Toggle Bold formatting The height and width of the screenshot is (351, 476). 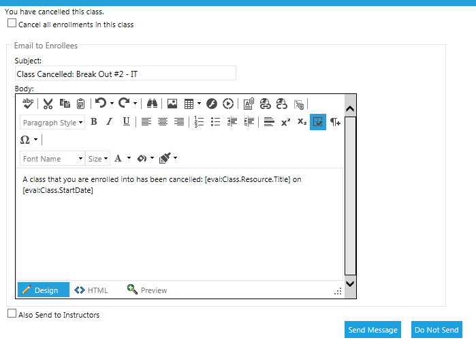click(94, 122)
